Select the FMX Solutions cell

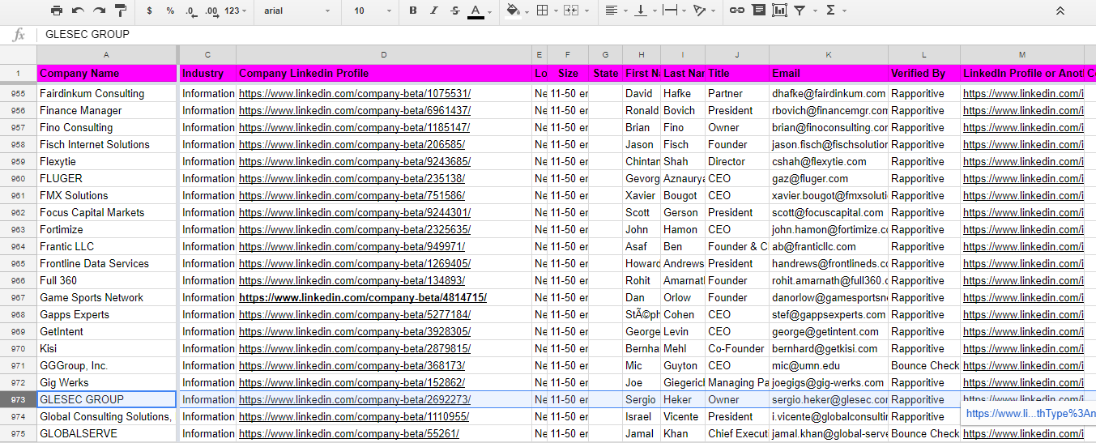pos(106,195)
